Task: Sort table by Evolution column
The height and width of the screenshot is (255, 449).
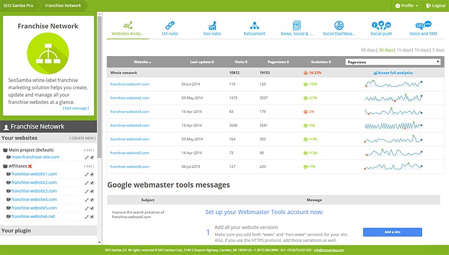Action: tap(321, 62)
